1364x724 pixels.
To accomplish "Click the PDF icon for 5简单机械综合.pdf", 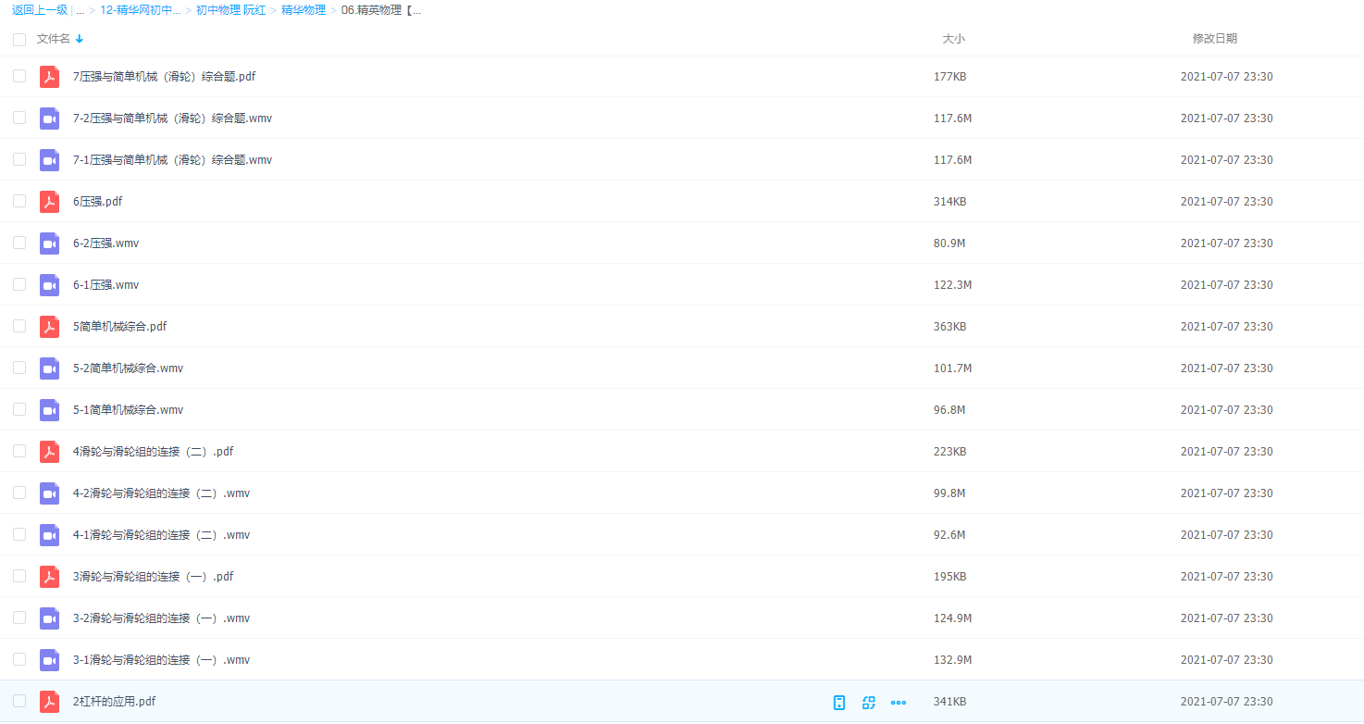I will [x=49, y=327].
